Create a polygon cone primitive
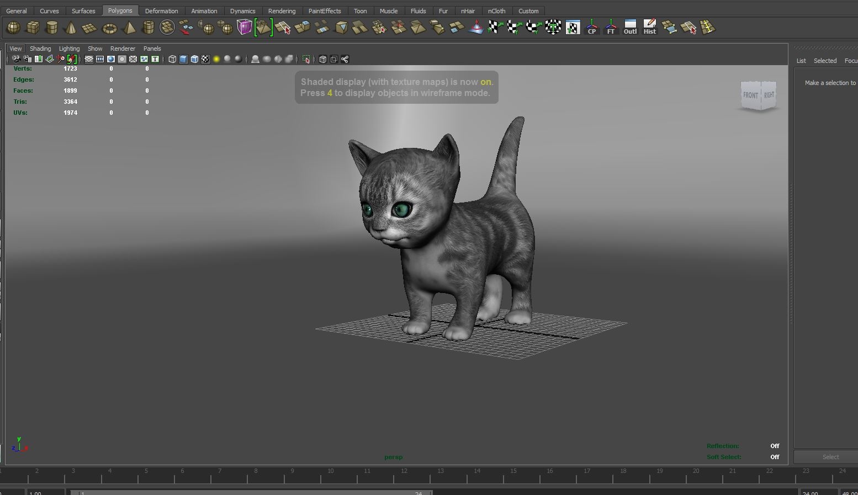858x495 pixels. (71, 27)
